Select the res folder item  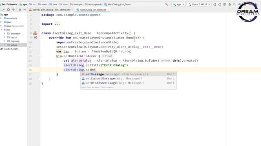(7, 30)
